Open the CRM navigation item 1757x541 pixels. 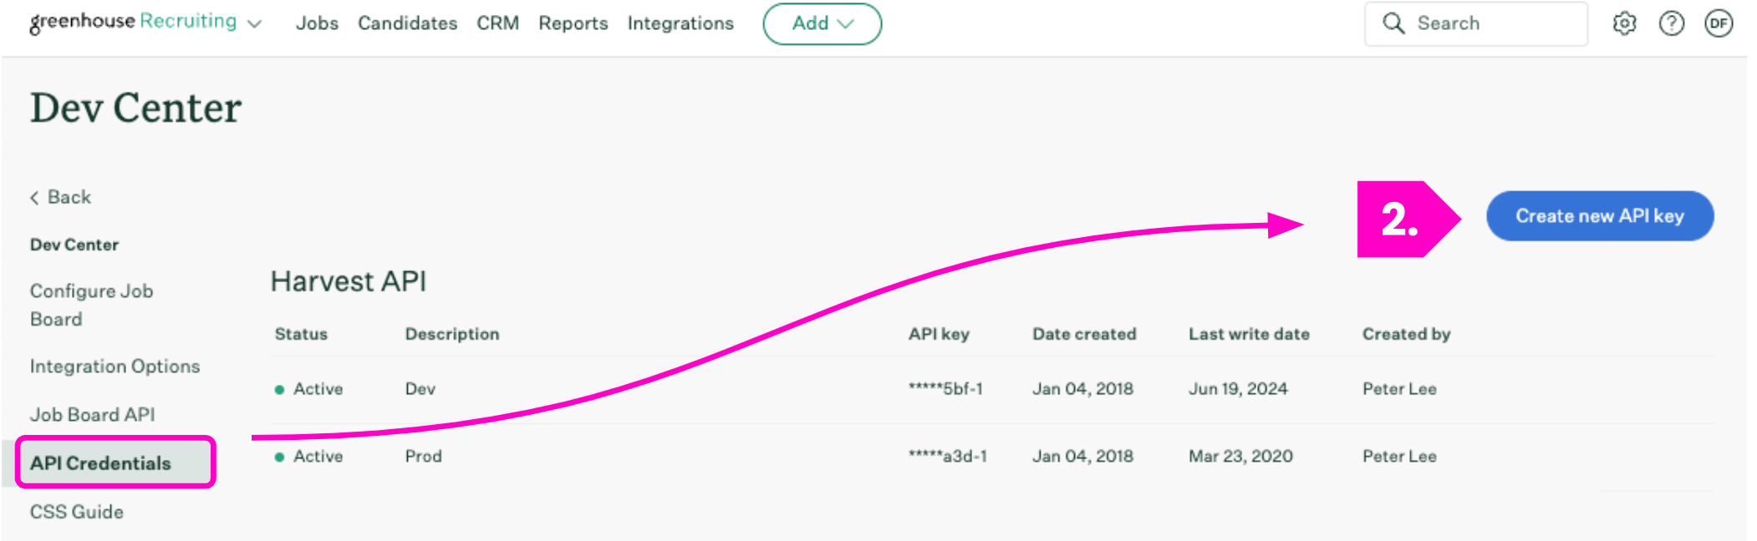coord(497,23)
